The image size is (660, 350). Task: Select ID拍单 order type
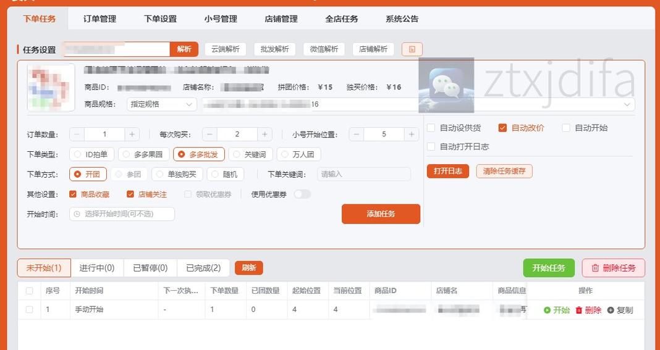(x=91, y=154)
